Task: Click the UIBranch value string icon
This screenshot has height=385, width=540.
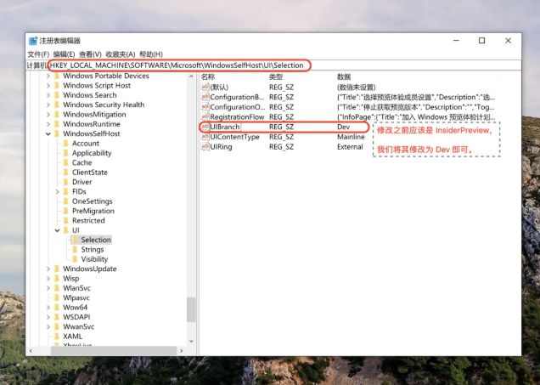Action: (x=205, y=127)
